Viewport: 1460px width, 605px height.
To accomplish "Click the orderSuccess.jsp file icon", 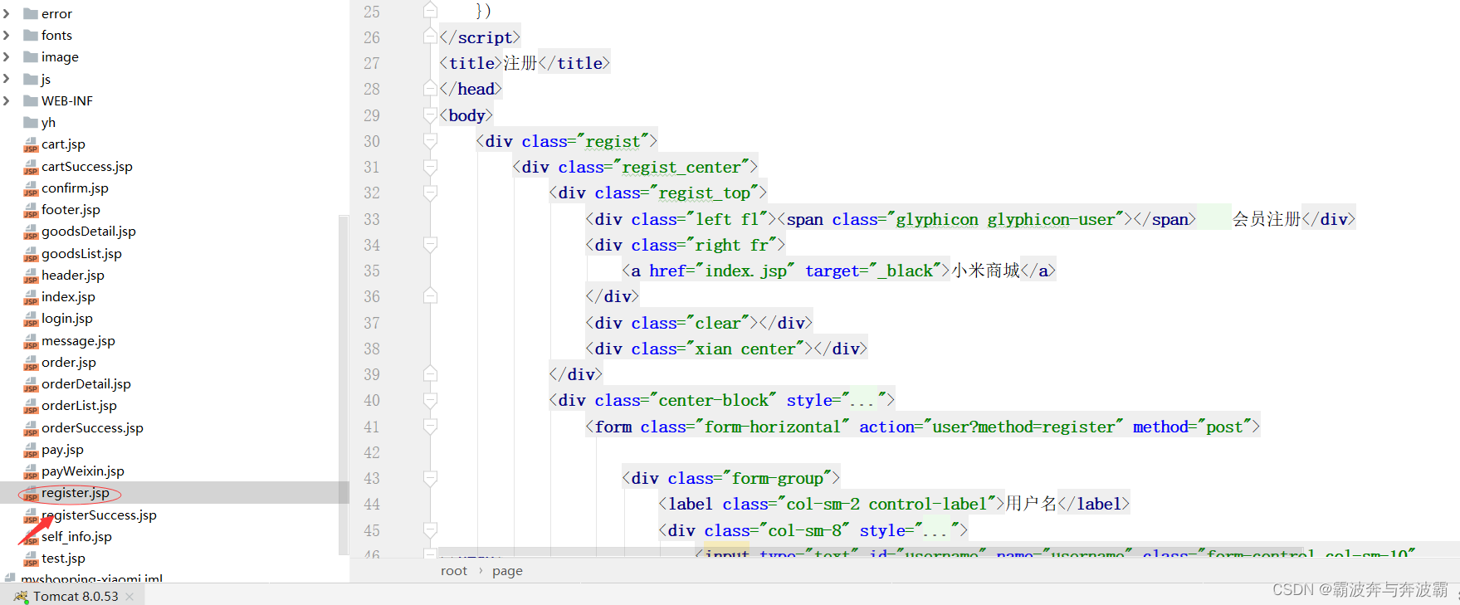I will (31, 428).
